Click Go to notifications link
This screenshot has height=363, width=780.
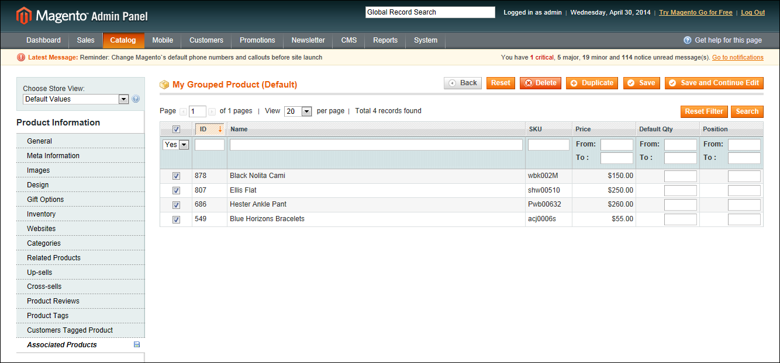coord(738,57)
